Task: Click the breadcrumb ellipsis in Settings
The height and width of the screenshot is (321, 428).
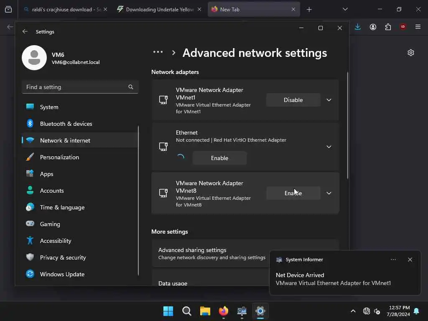Action: pyautogui.click(x=158, y=52)
